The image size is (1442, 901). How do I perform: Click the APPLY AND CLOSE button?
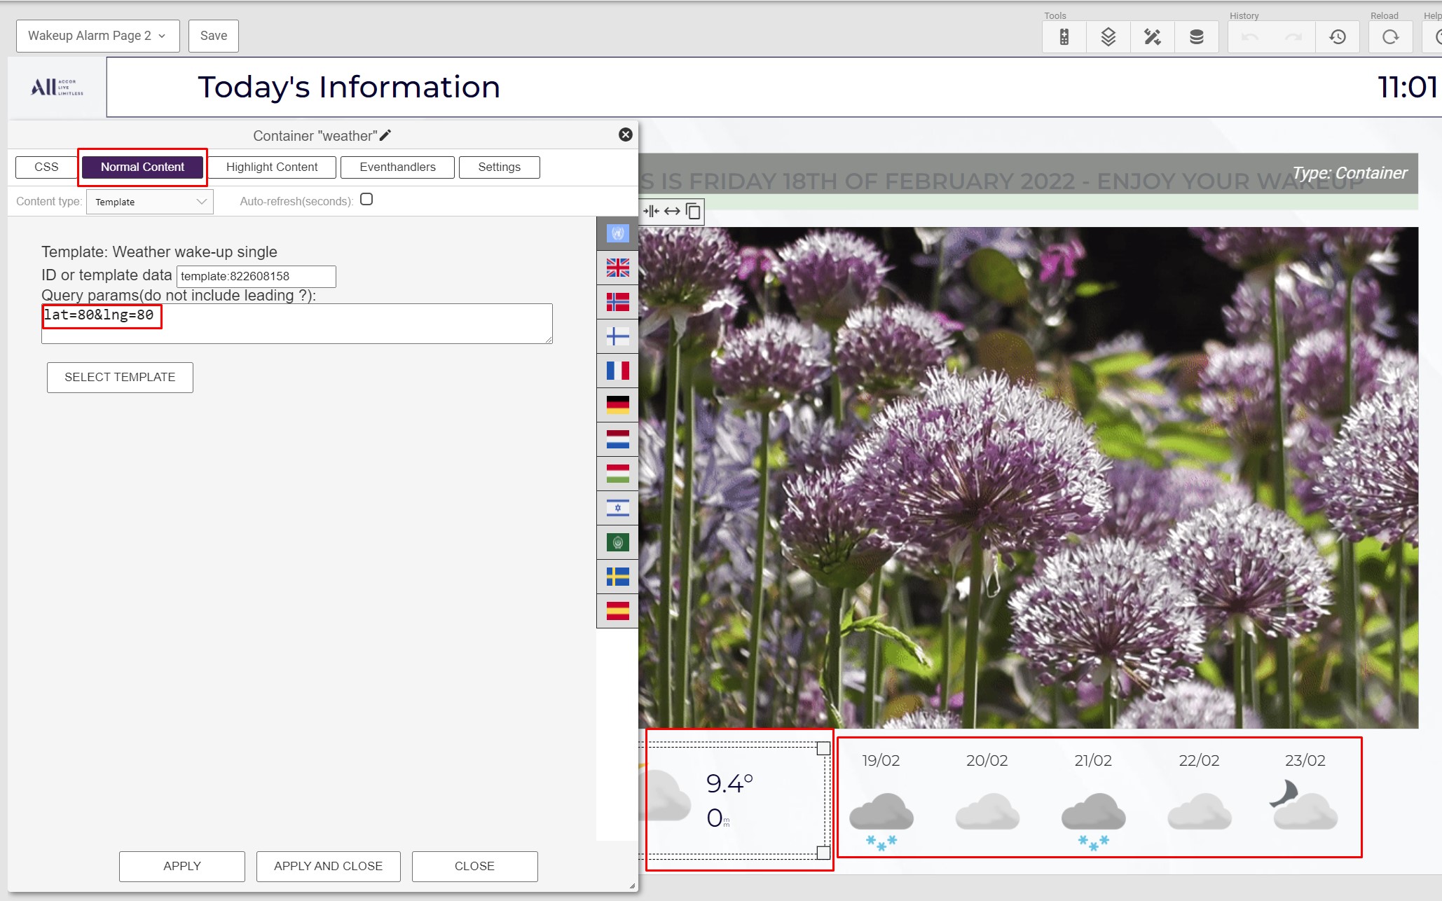click(327, 865)
